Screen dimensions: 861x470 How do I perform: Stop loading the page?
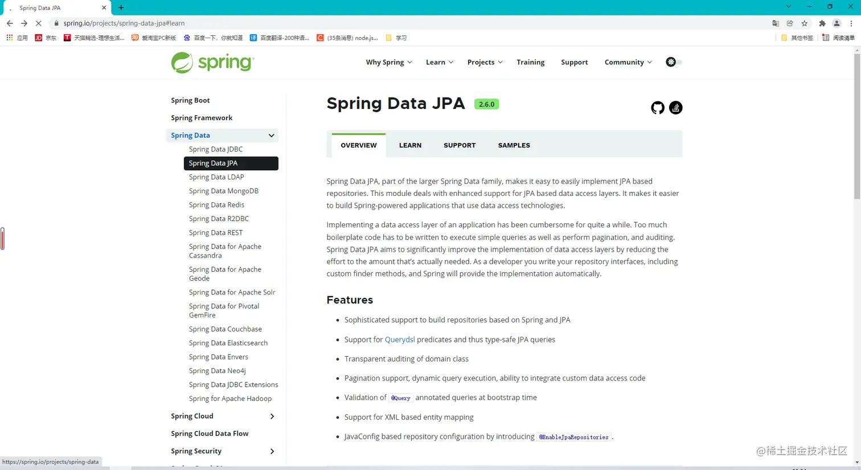pos(38,23)
